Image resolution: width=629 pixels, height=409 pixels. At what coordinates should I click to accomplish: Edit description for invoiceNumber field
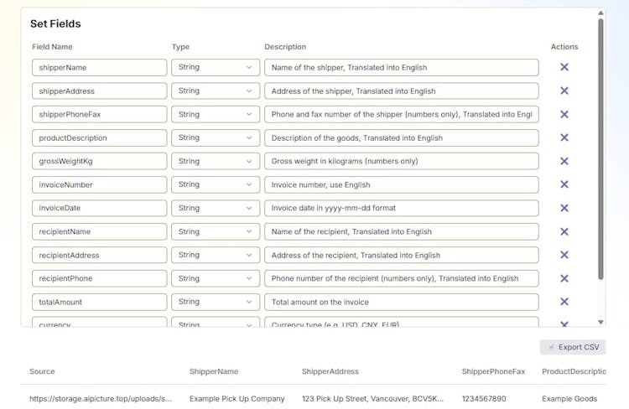(x=401, y=184)
